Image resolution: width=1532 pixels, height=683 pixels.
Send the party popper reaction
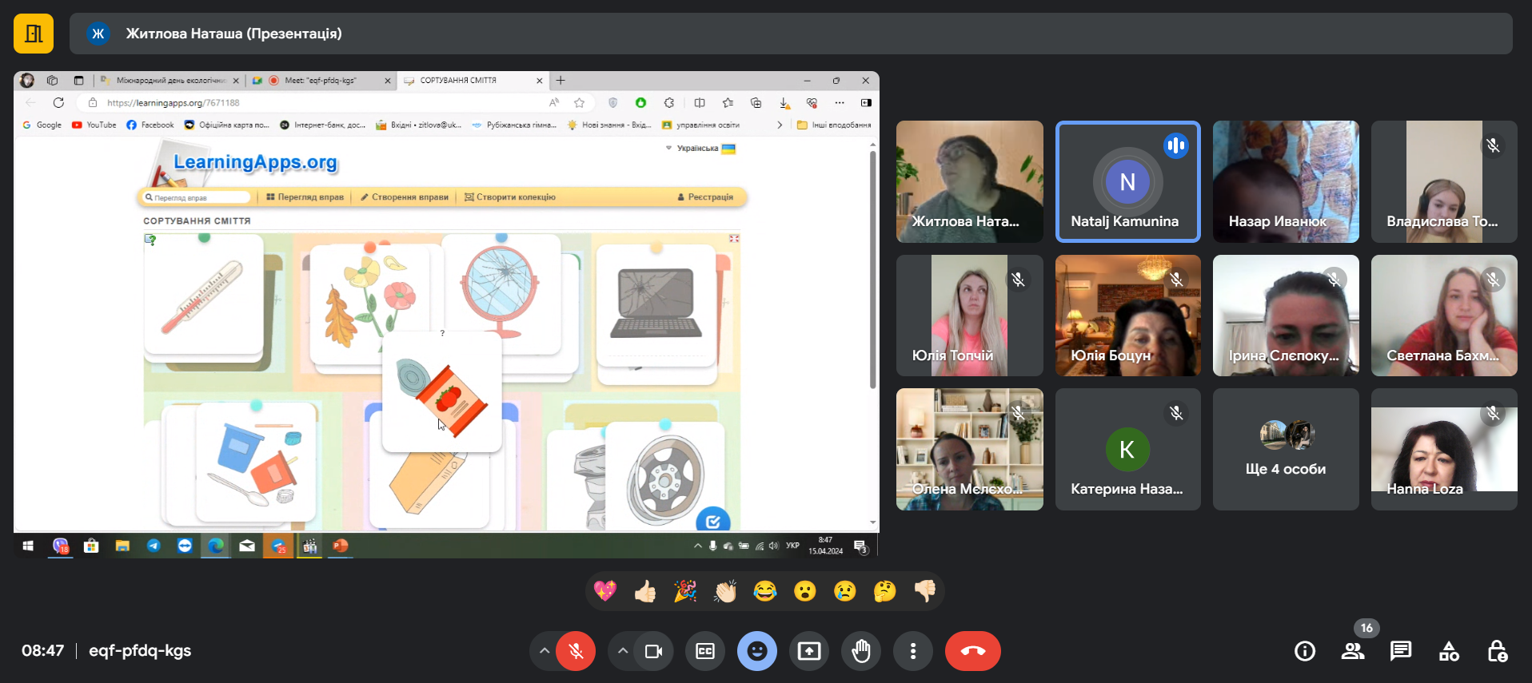685,591
